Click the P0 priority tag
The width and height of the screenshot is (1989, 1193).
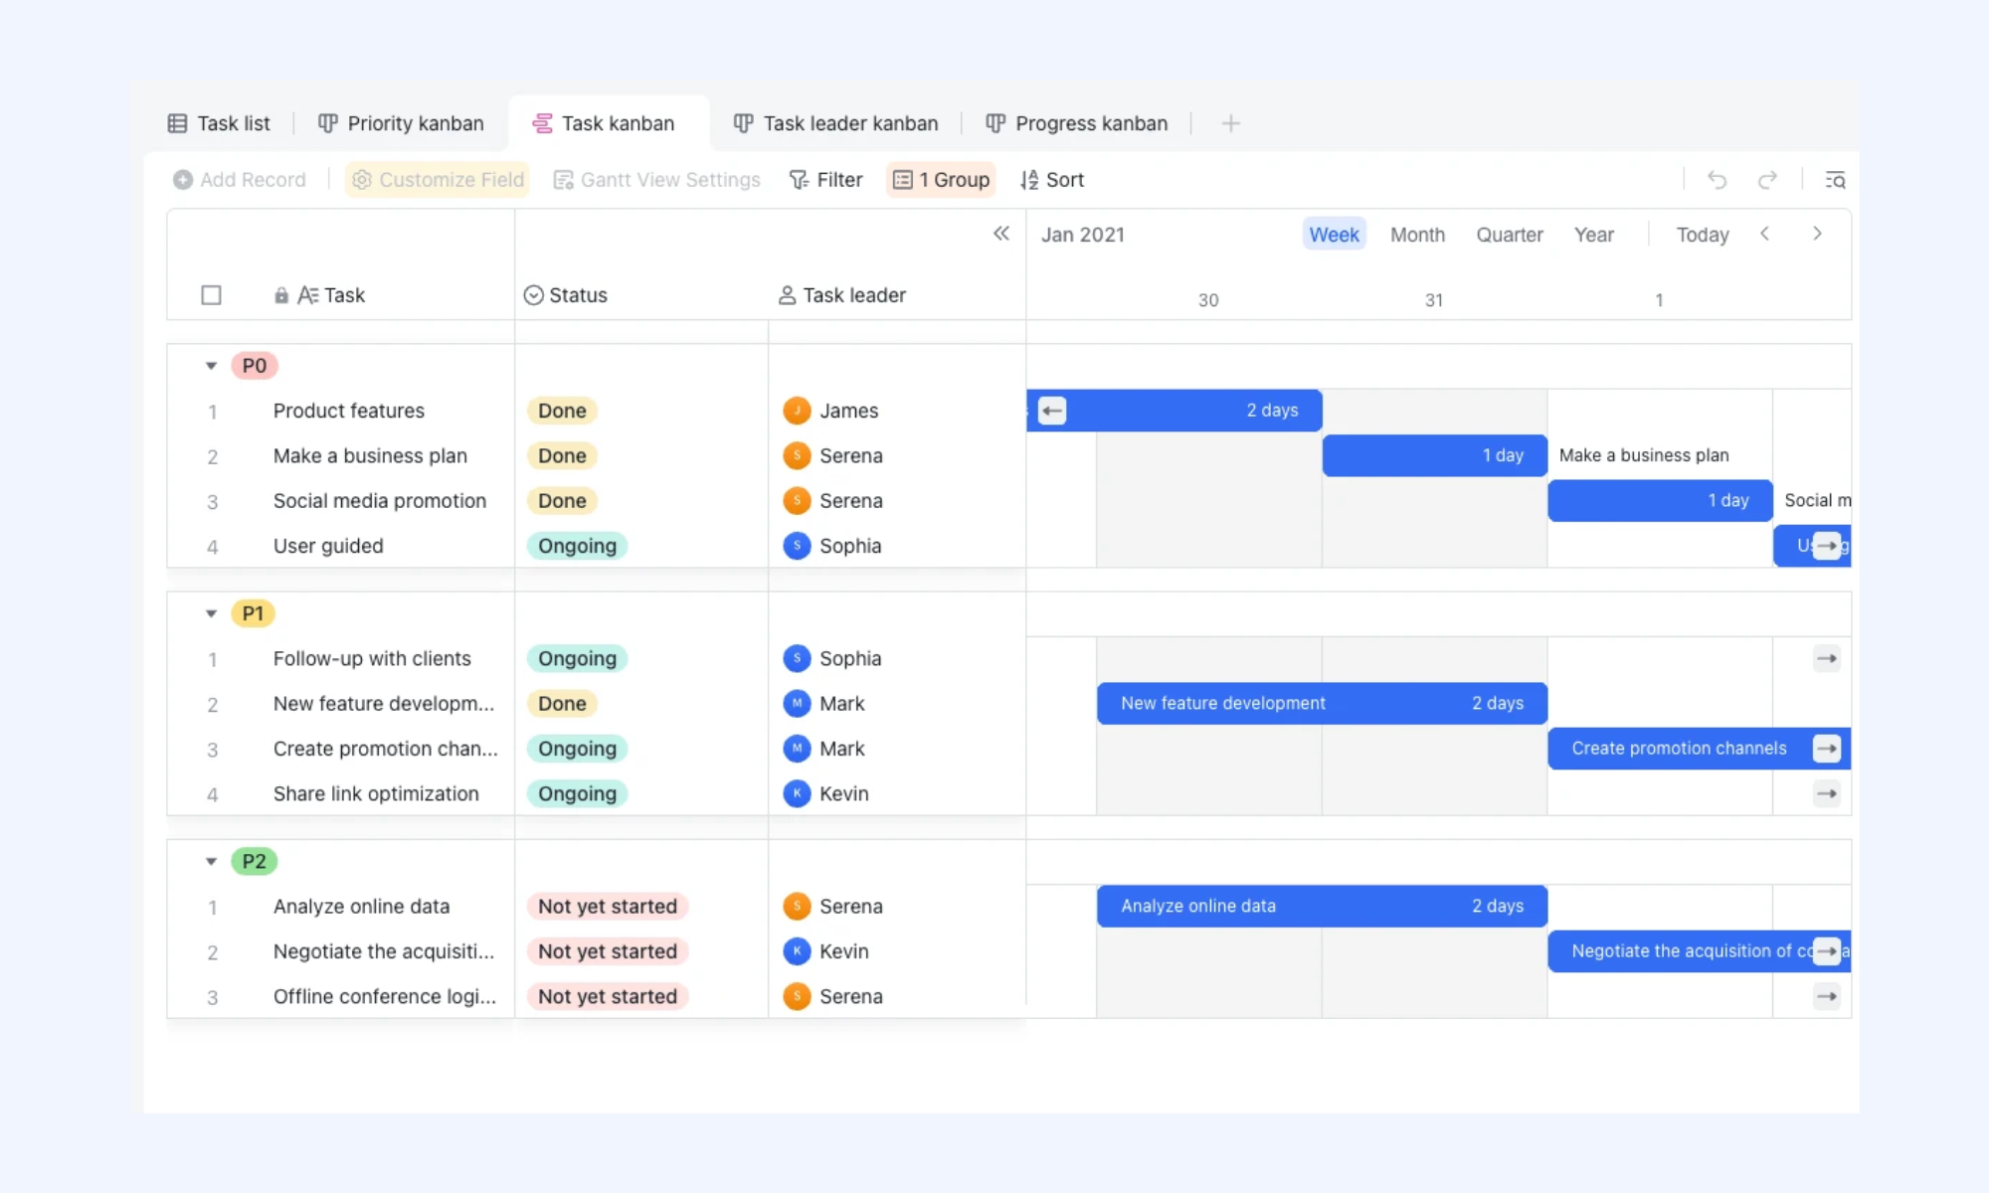255,366
